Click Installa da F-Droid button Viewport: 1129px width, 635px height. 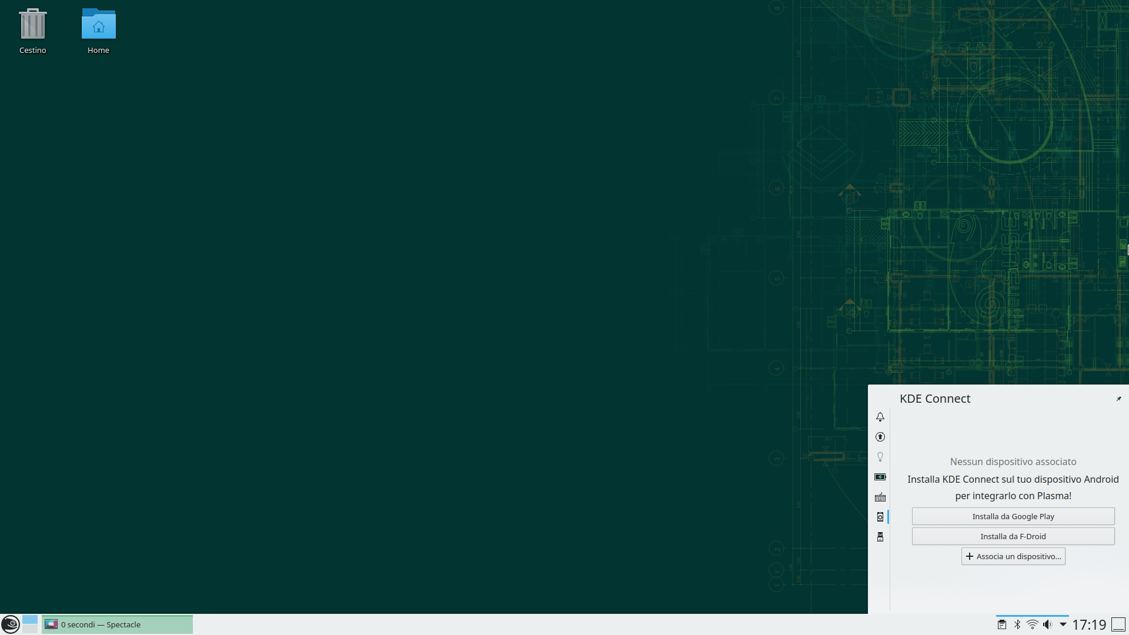coord(1013,536)
